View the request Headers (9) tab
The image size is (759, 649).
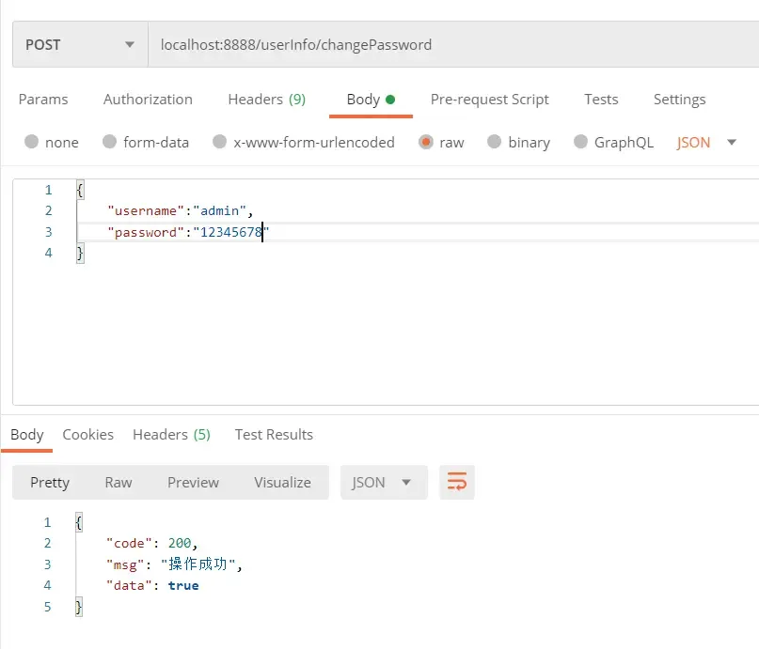pos(266,99)
